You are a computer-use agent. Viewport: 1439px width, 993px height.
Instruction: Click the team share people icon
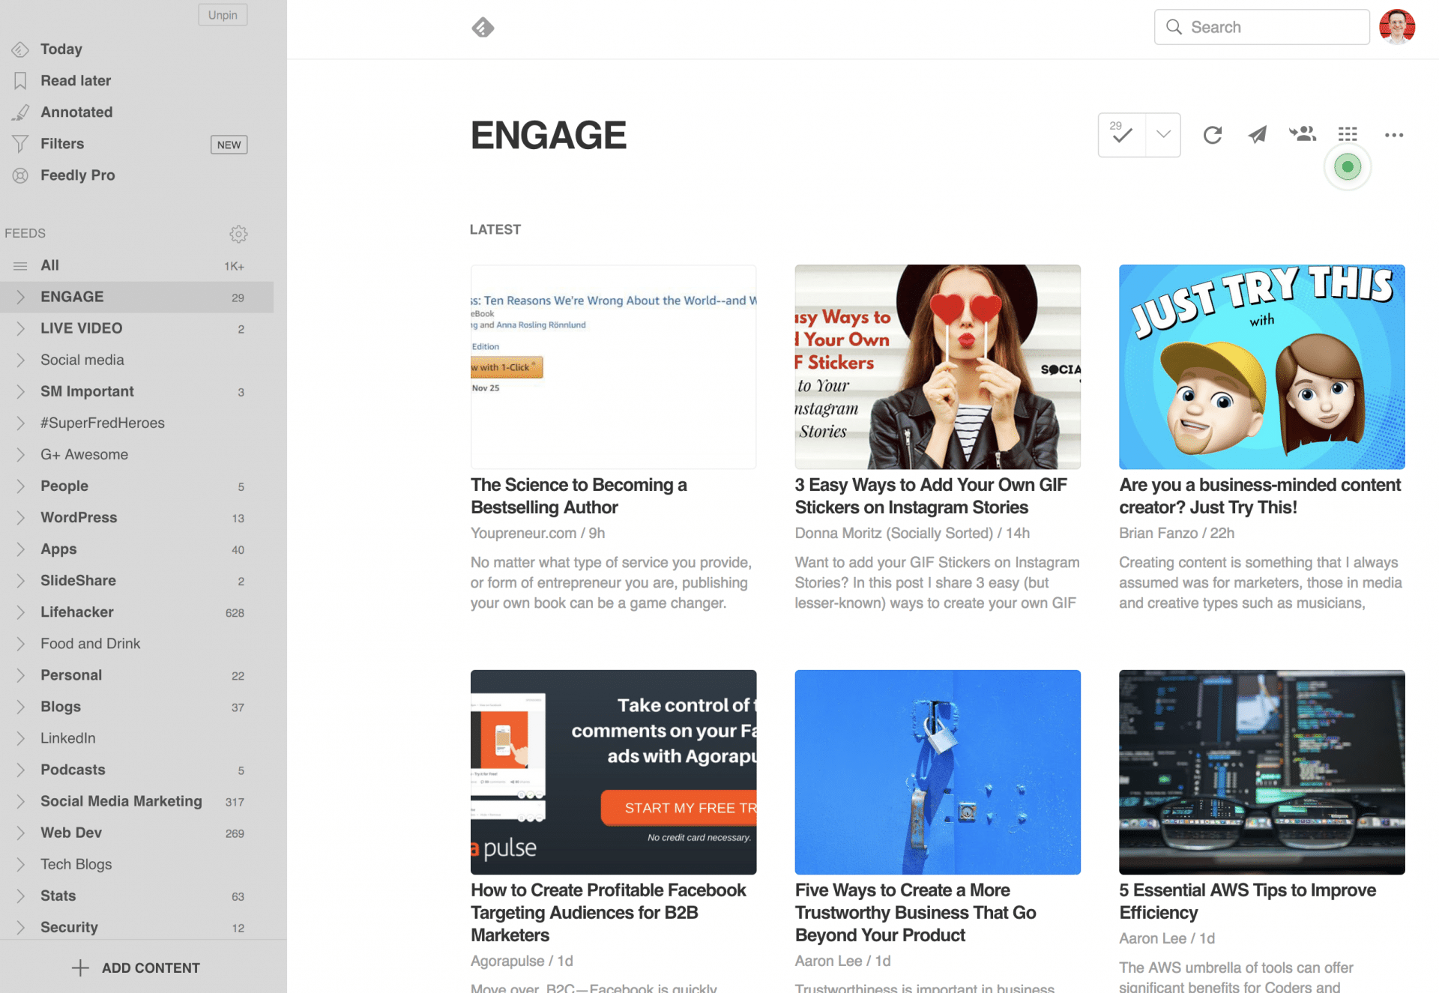pos(1303,134)
